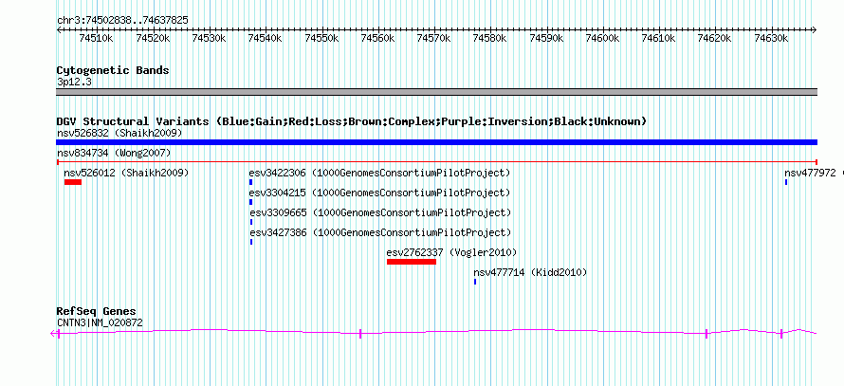Click the 74600k ruler tick label
844x386 pixels.
point(602,38)
